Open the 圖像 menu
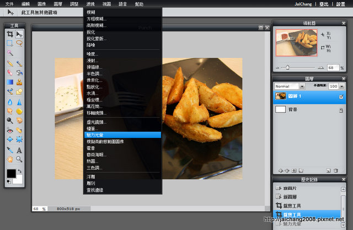353x230 pixels. 42,4
